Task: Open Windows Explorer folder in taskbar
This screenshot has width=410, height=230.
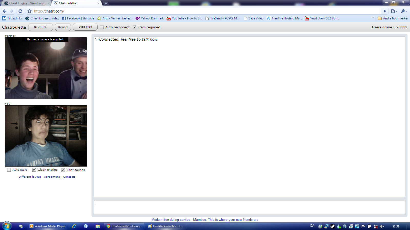Action: 98,226
